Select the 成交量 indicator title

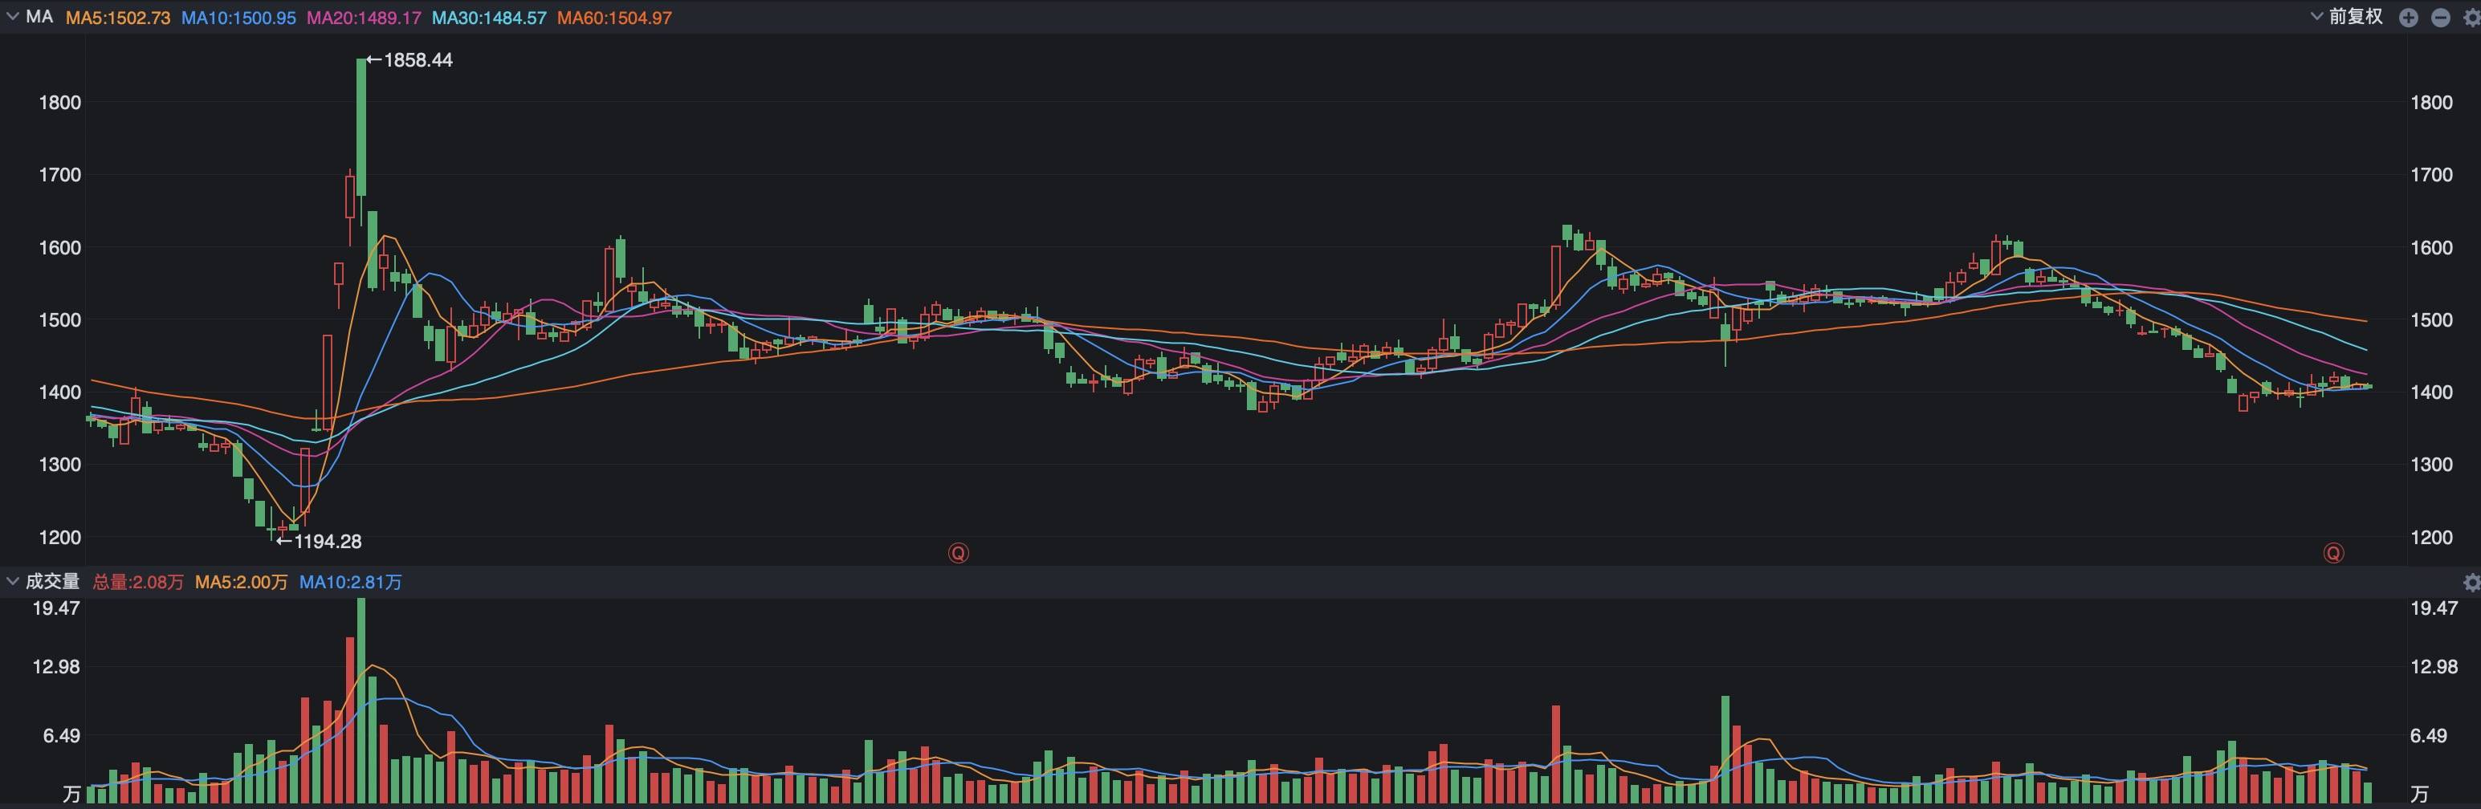pyautogui.click(x=52, y=581)
